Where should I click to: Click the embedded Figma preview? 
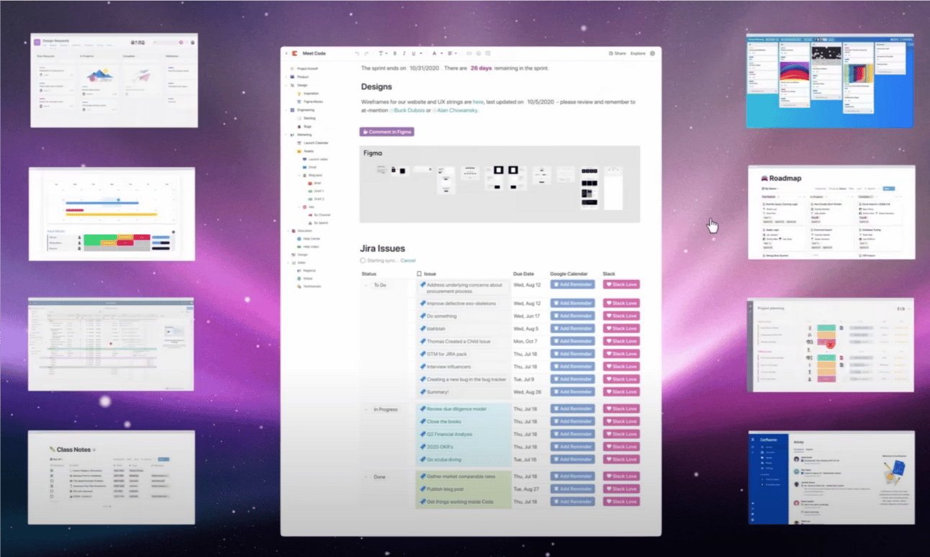point(500,184)
